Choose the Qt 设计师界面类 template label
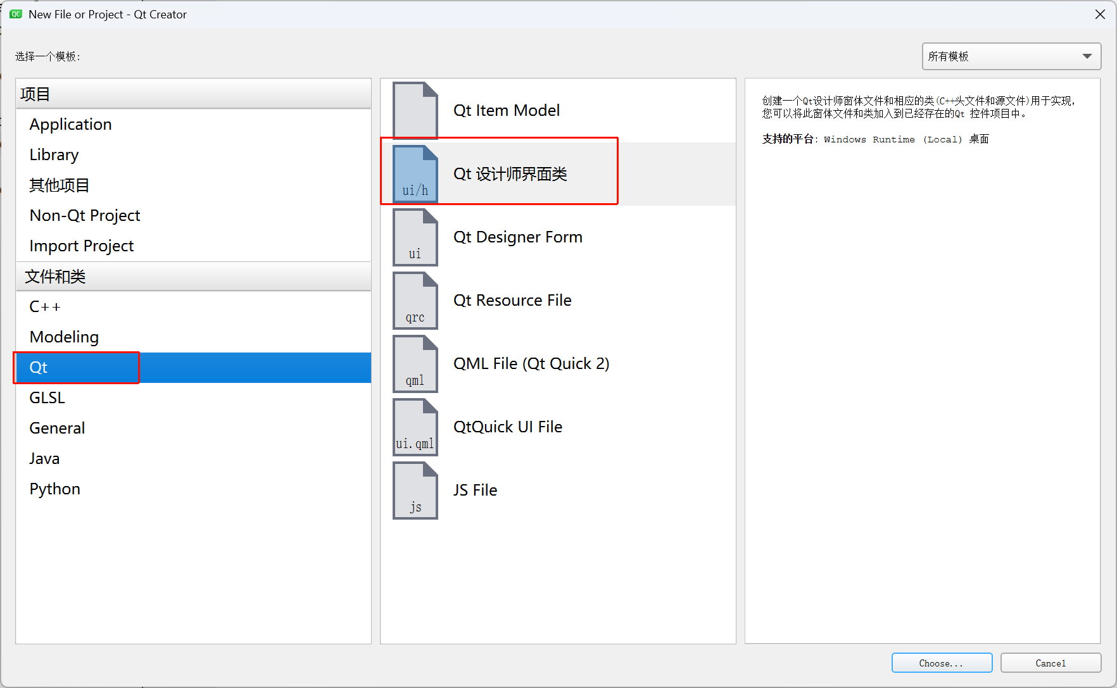The image size is (1117, 688). 510,174
